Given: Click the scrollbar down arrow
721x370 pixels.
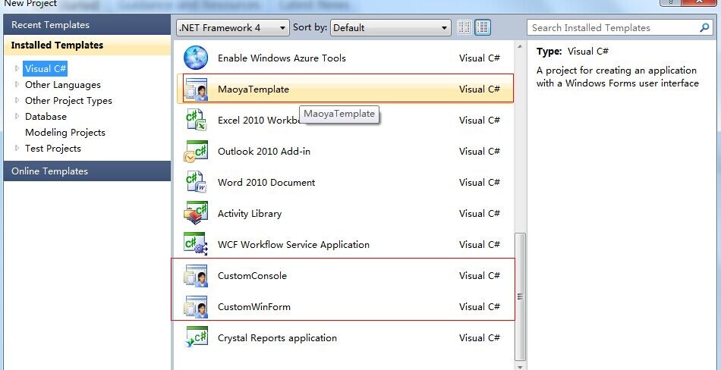Looking at the screenshot, I should point(520,366).
